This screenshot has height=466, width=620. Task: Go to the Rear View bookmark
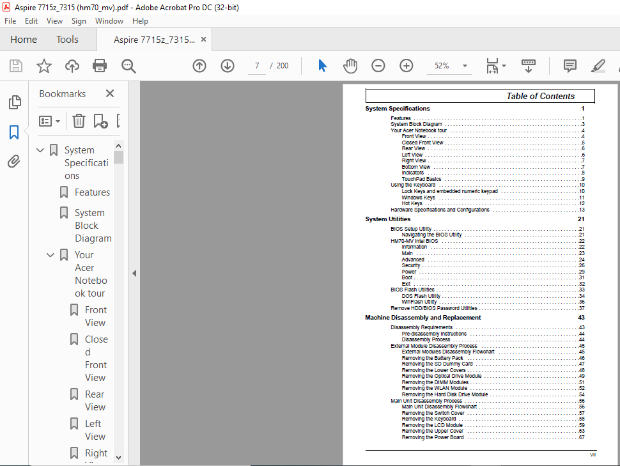95,400
